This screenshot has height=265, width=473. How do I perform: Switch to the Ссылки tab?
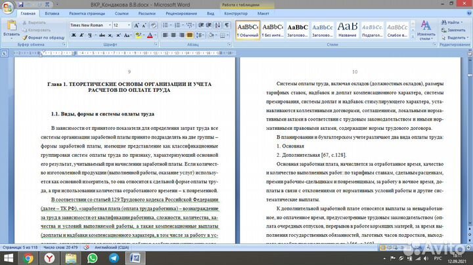[122, 14]
